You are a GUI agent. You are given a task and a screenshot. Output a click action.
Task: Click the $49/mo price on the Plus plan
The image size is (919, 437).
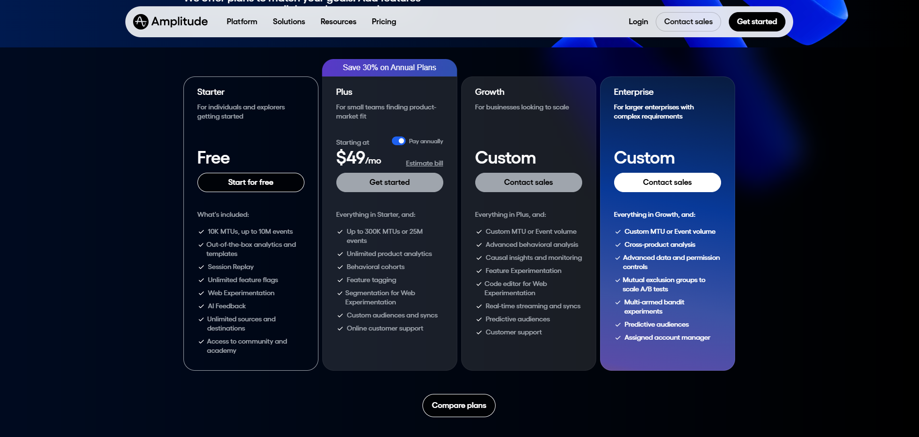[358, 158]
